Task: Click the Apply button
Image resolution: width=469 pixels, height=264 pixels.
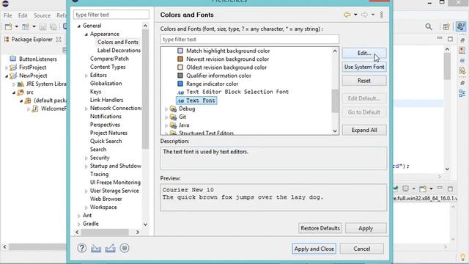Action: [366, 228]
